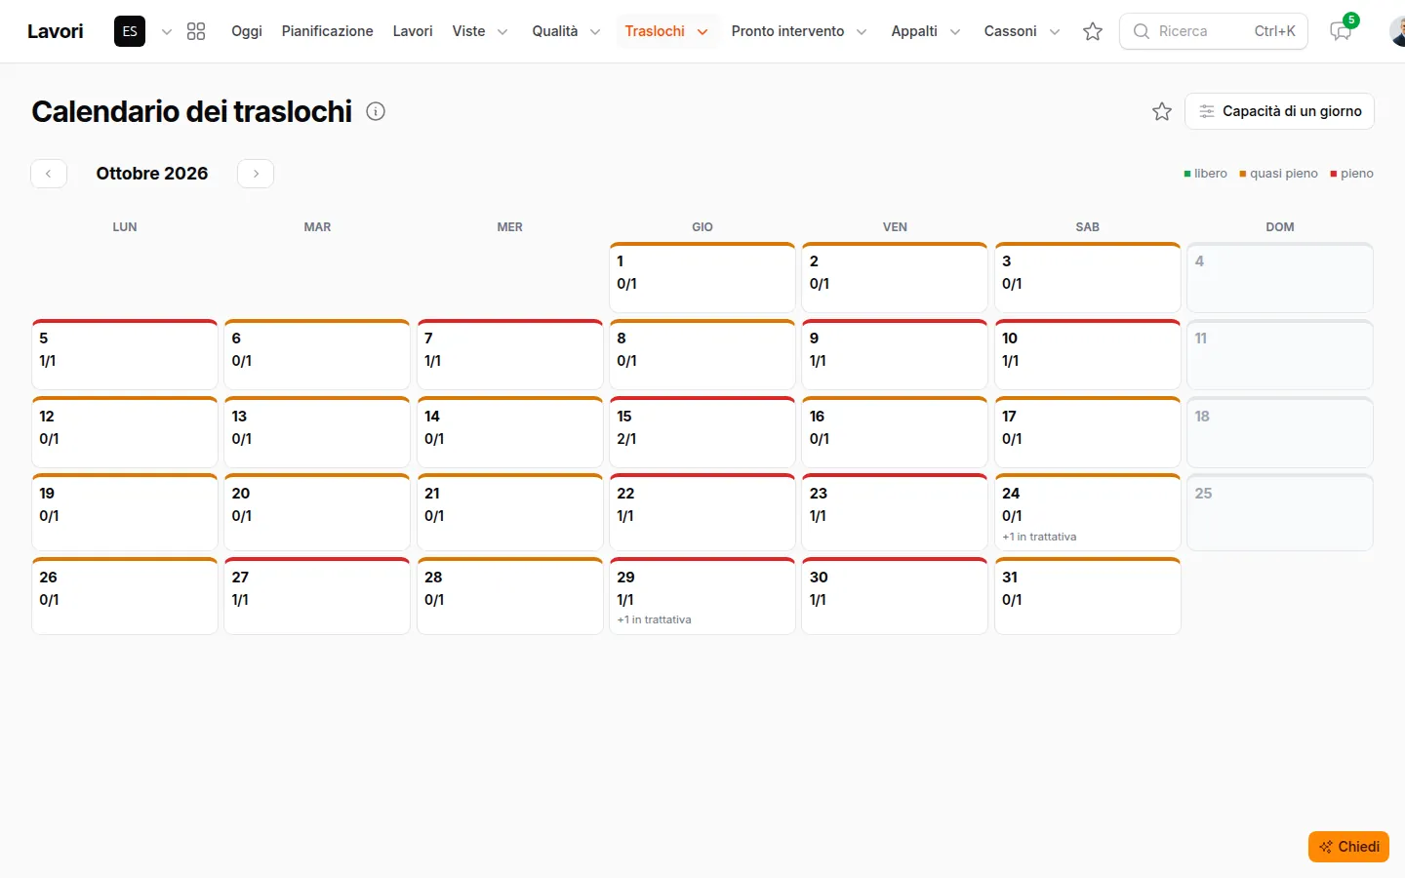This screenshot has width=1405, height=878.
Task: Select day 15 showing 2/1
Action: (x=702, y=432)
